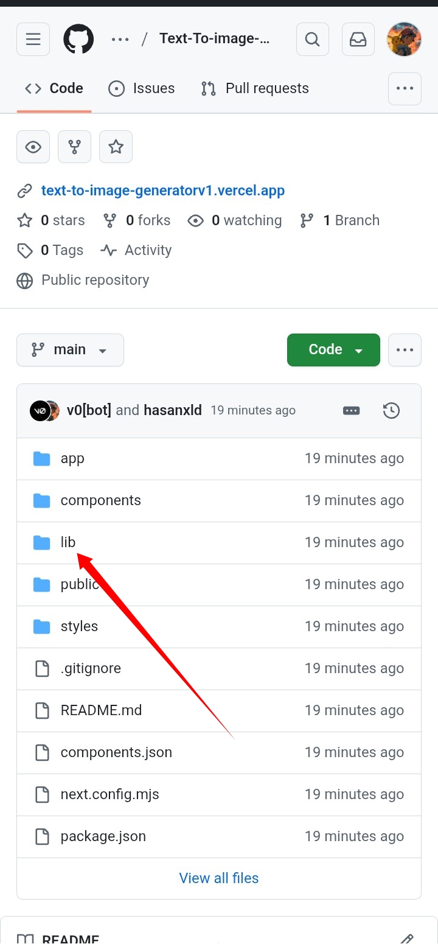Open the package.json file
This screenshot has width=438, height=944.
(x=103, y=836)
